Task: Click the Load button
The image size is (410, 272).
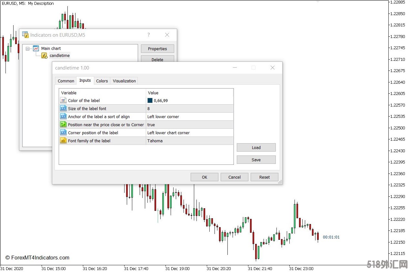Action: click(256, 147)
